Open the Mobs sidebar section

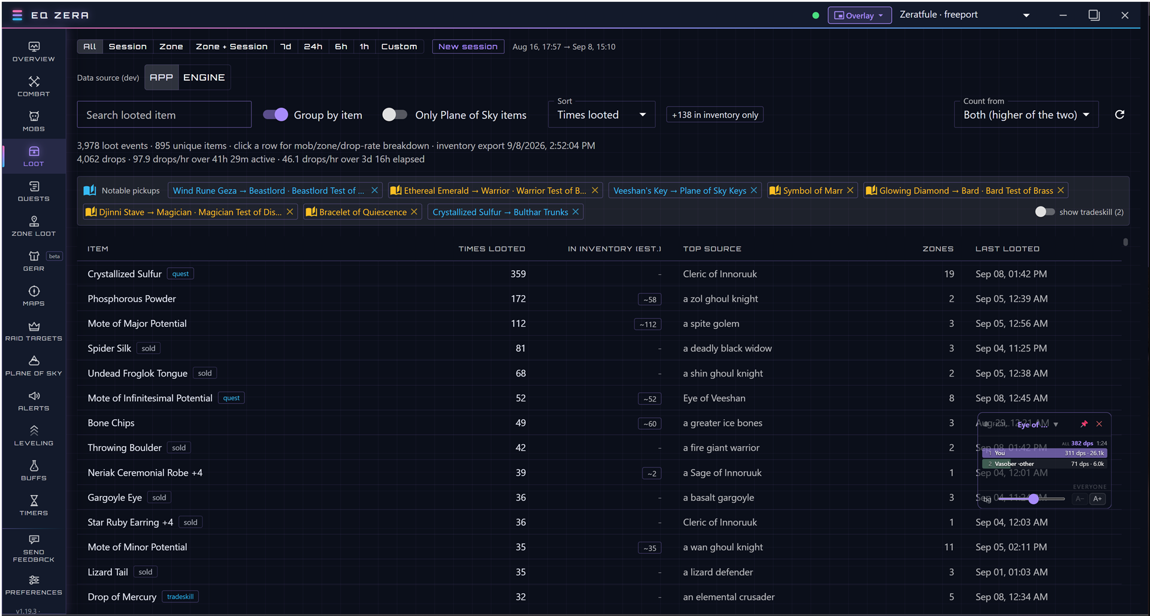tap(34, 122)
